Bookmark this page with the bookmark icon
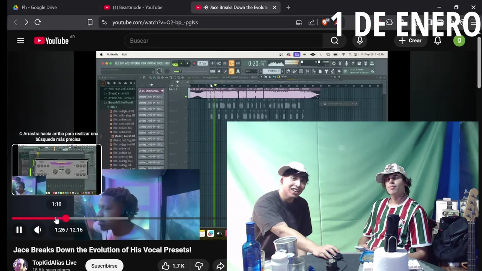The height and width of the screenshot is (271, 482). tap(90, 22)
